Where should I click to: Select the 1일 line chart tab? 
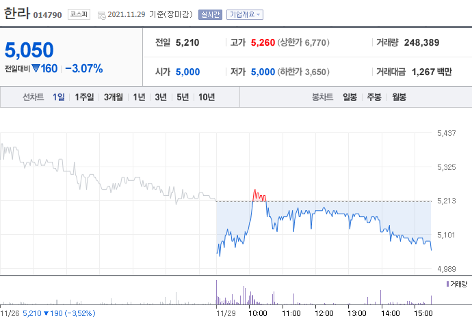click(x=59, y=97)
